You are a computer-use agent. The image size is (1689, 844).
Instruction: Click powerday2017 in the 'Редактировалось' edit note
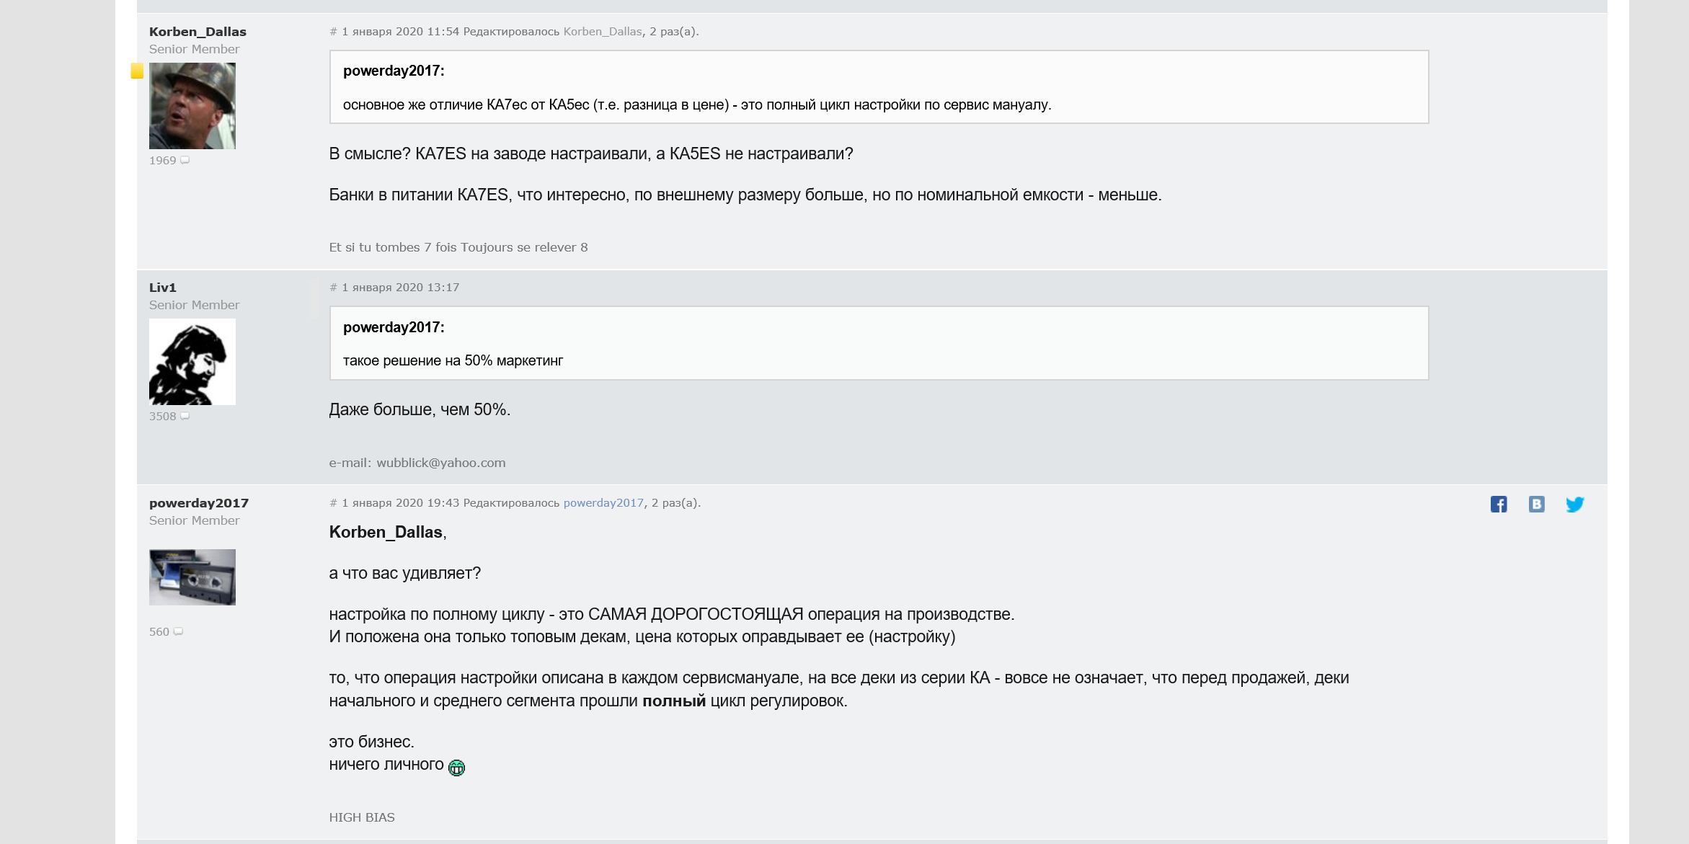(x=603, y=503)
